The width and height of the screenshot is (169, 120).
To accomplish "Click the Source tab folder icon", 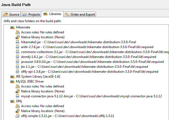I will tap(5, 14).
